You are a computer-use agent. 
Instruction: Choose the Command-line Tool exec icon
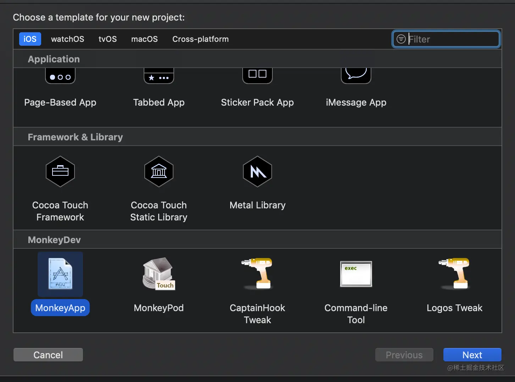[x=356, y=274]
